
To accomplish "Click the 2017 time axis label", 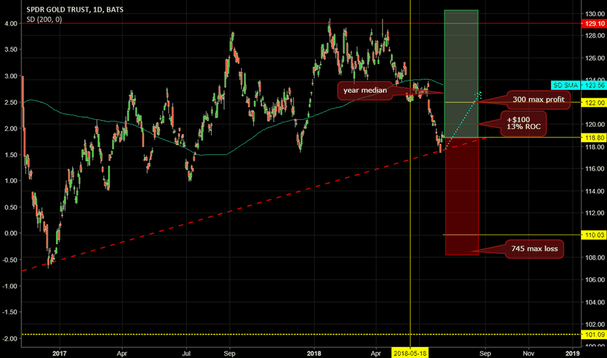I will 60,353.
